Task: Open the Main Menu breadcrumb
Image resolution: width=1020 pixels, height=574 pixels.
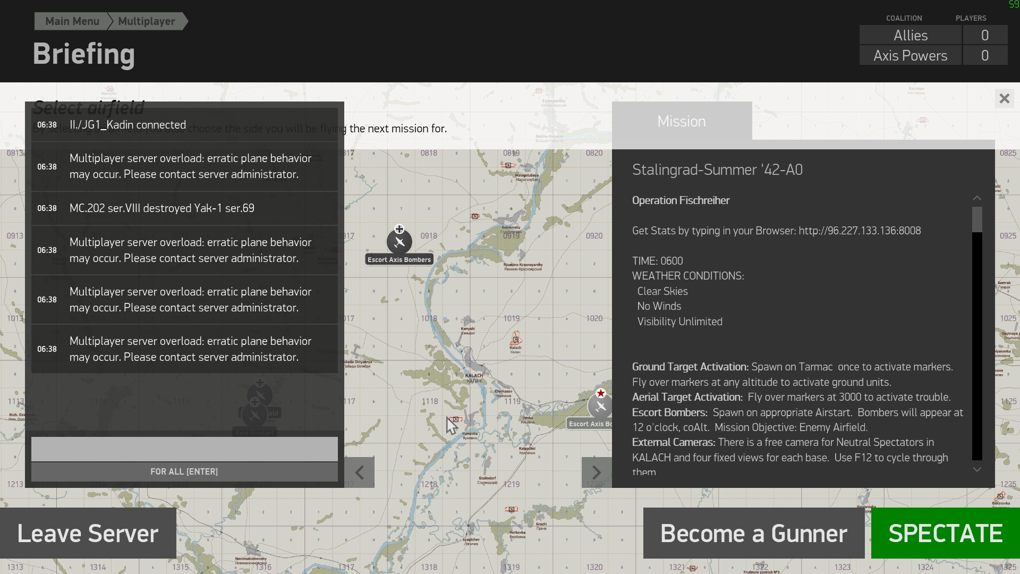Action: [x=72, y=21]
